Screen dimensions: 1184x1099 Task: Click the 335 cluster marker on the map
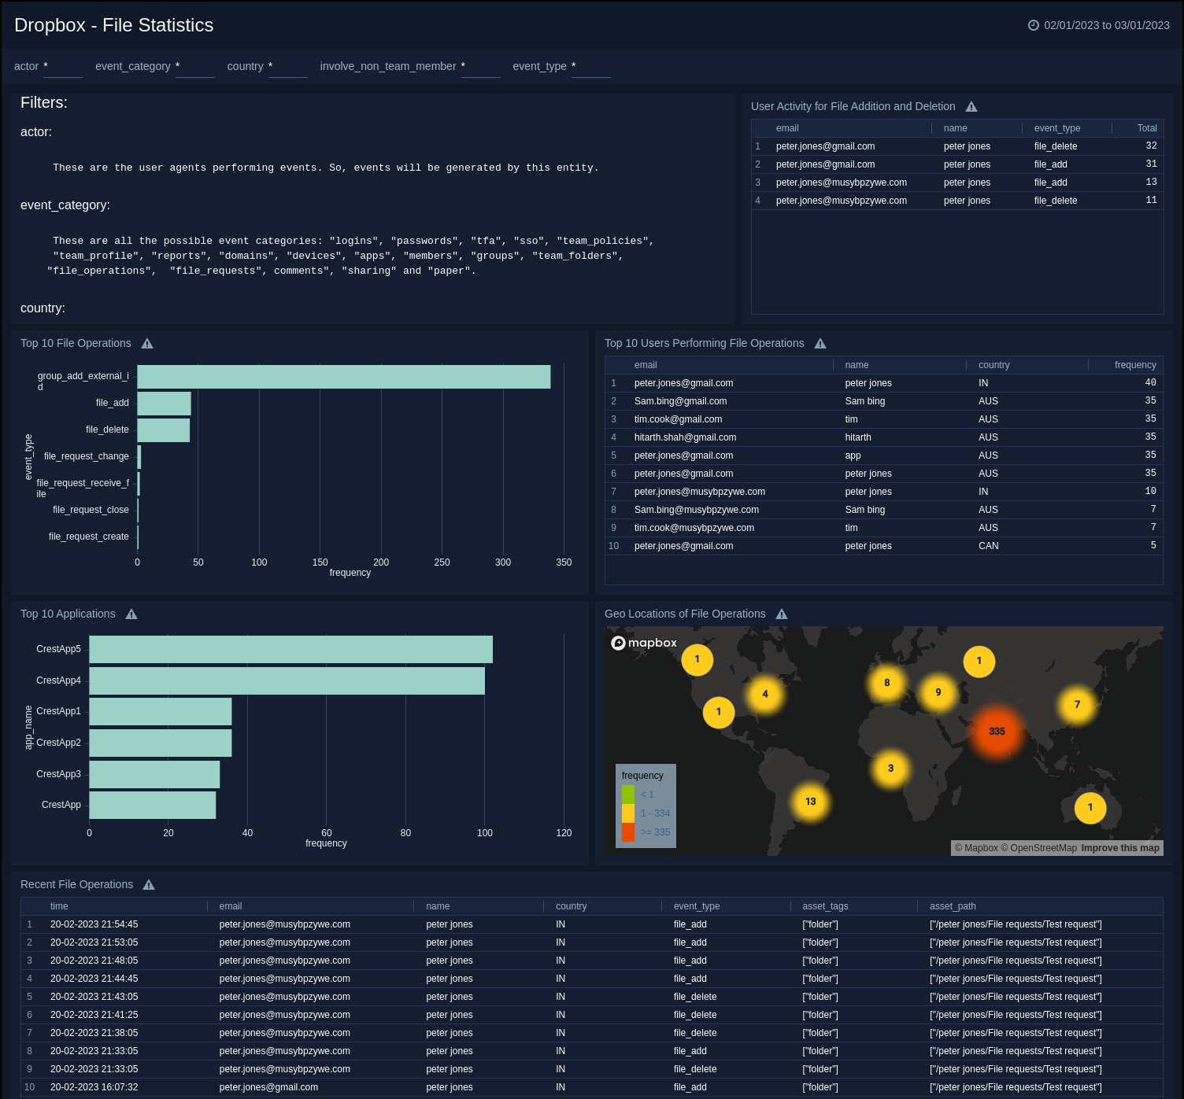(997, 732)
